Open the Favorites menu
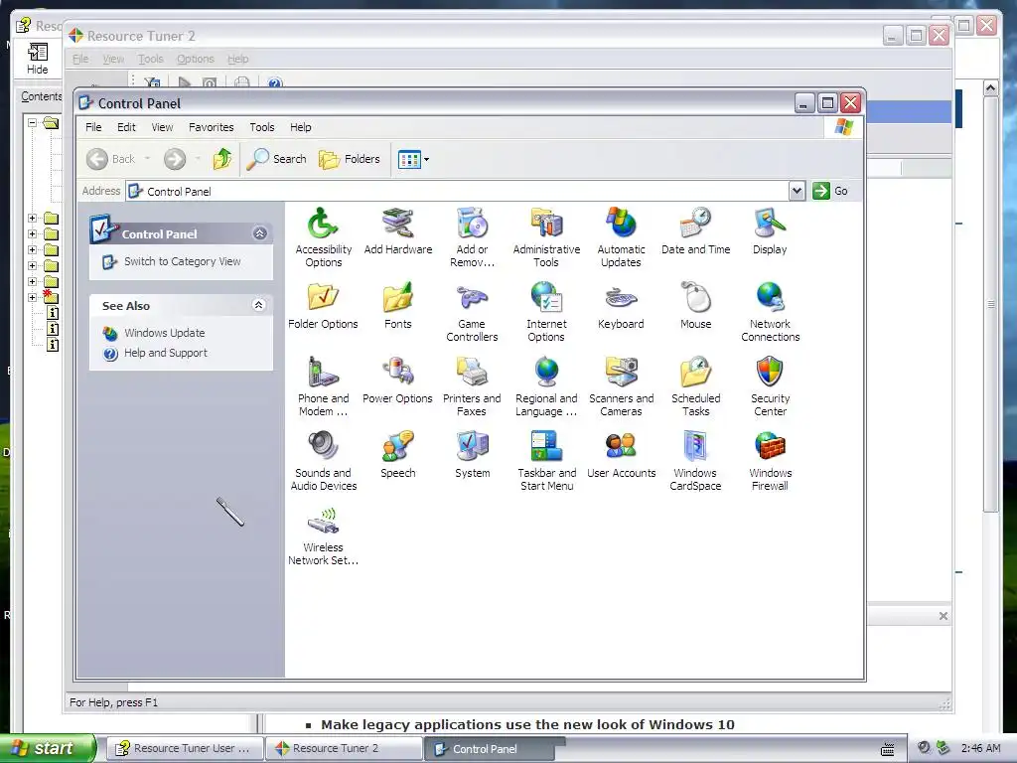Viewport: 1017px width, 763px height. click(211, 127)
